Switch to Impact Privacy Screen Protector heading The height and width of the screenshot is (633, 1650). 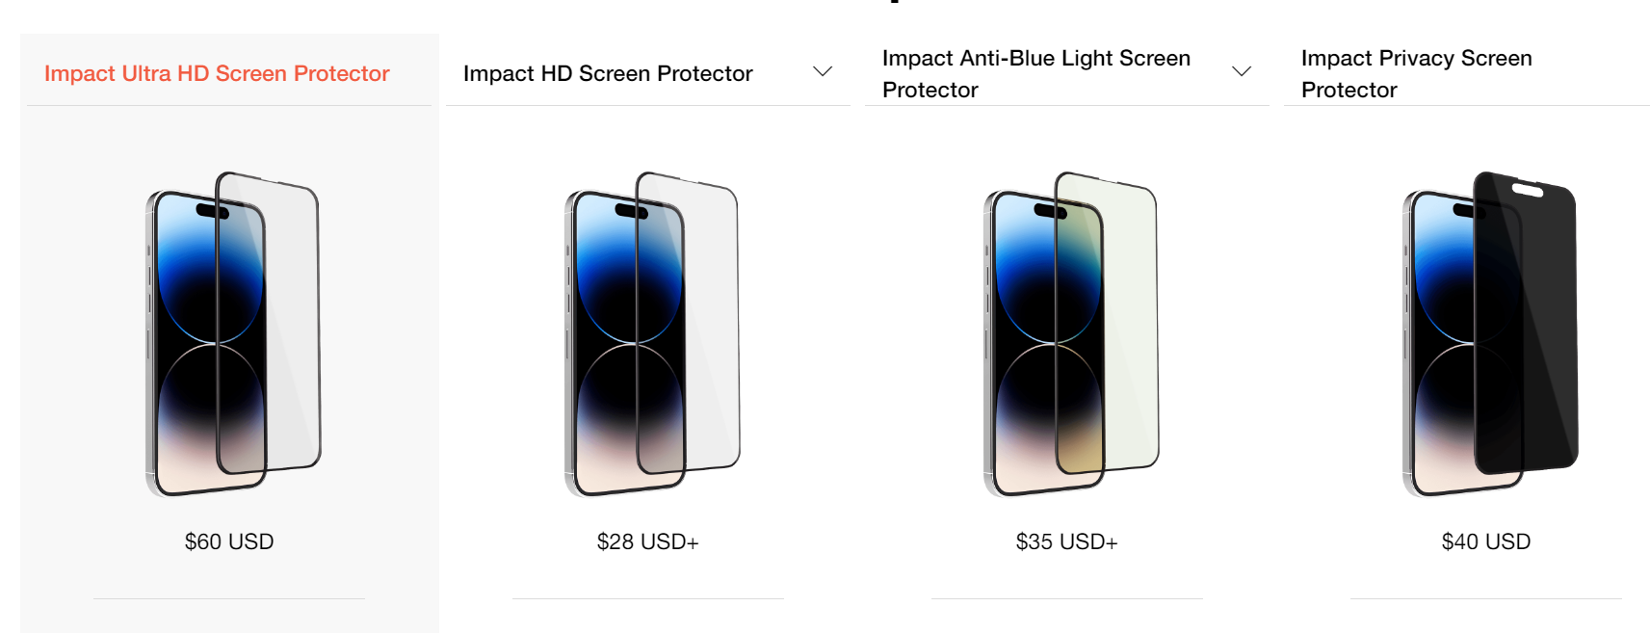click(x=1416, y=73)
